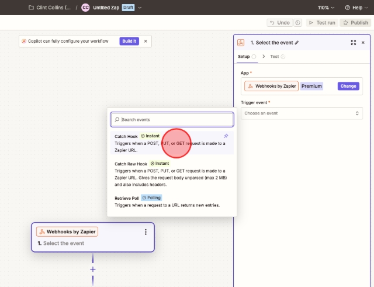This screenshot has width=374, height=287.
Task: Click the Setup status circle indicator
Action: [254, 57]
